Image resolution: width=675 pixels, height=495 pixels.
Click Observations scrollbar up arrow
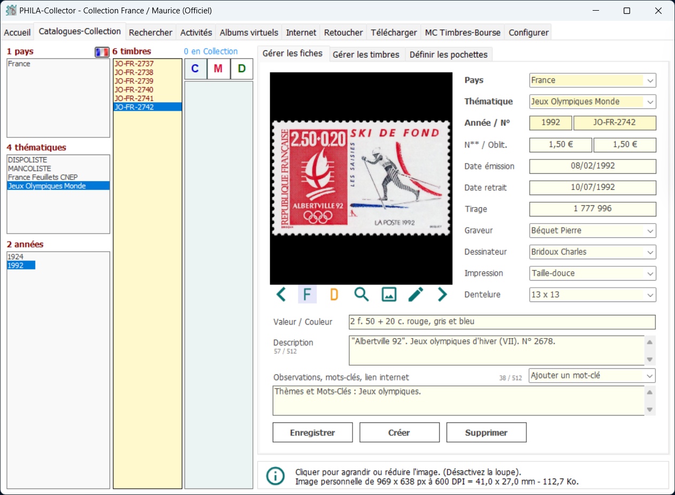(x=650, y=392)
